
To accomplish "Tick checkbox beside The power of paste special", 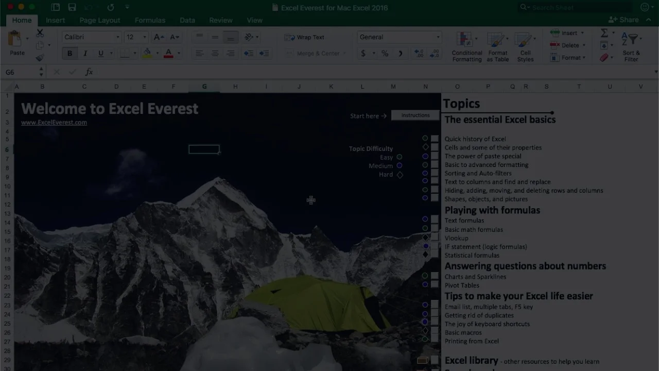I will tap(435, 156).
